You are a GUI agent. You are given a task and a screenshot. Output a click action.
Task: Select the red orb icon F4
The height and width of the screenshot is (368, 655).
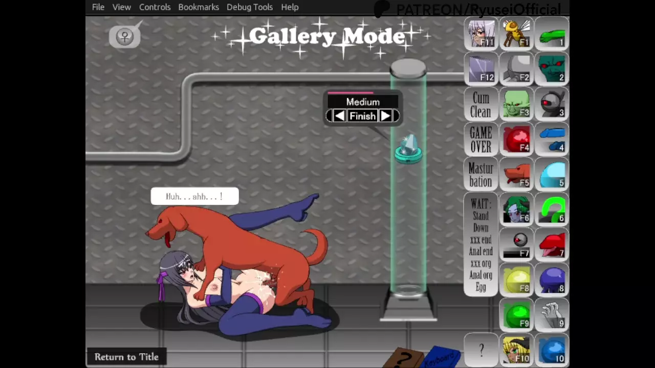coord(516,140)
